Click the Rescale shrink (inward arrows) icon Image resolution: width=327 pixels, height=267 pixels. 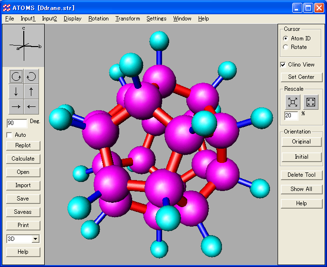[311, 102]
